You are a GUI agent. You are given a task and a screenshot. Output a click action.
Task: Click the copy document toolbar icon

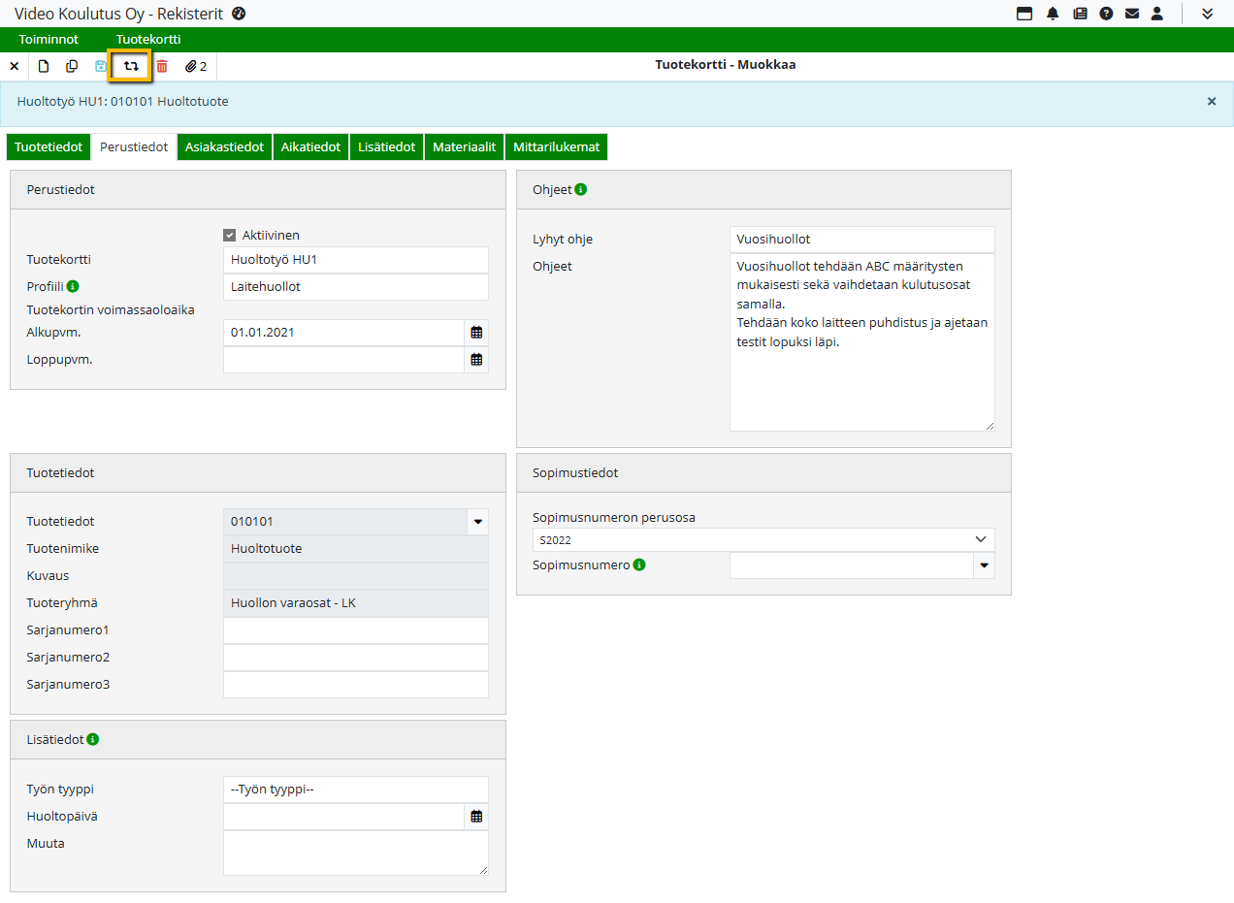(72, 66)
